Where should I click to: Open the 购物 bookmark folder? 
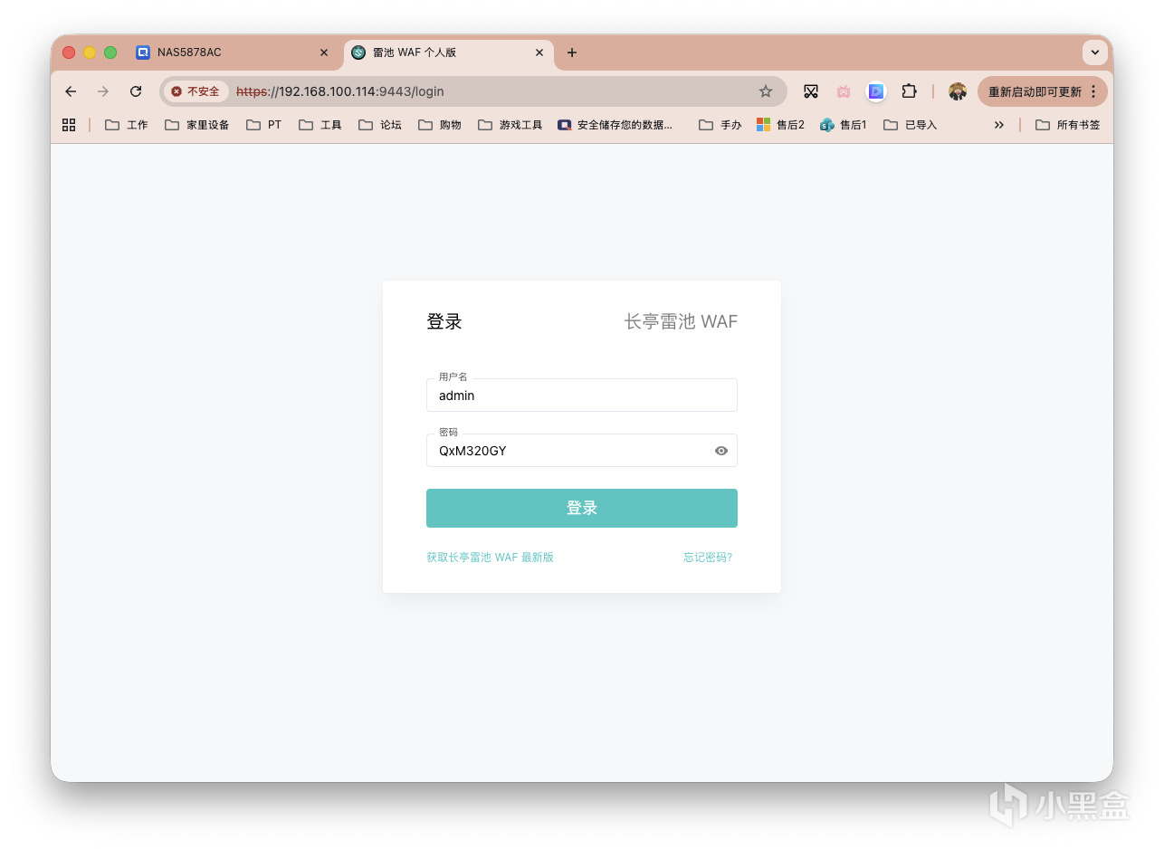pos(440,125)
